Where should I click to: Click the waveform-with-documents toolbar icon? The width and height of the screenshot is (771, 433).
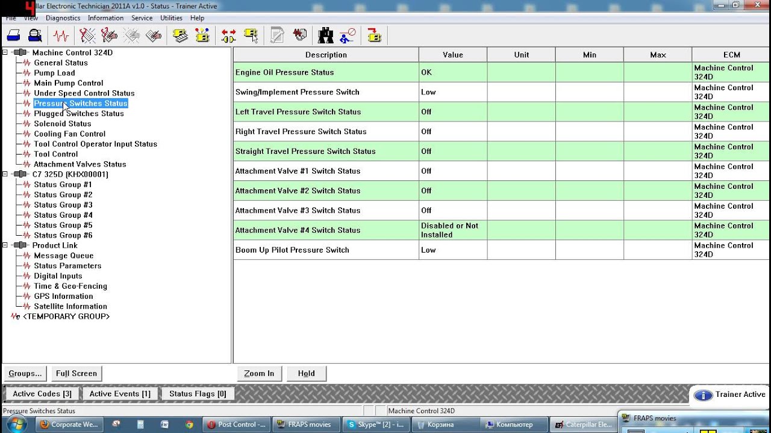299,35
